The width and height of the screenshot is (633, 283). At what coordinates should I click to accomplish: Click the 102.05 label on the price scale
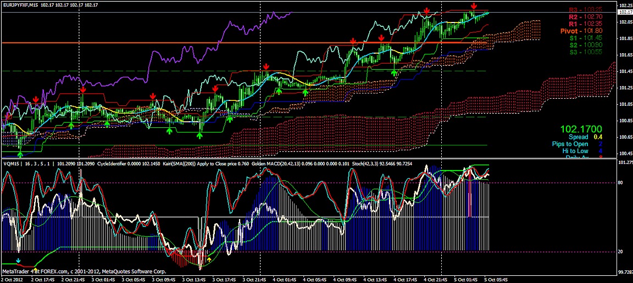point(625,22)
